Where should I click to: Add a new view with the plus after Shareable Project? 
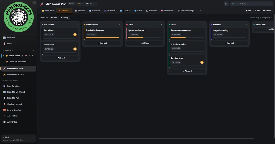click(x=200, y=10)
